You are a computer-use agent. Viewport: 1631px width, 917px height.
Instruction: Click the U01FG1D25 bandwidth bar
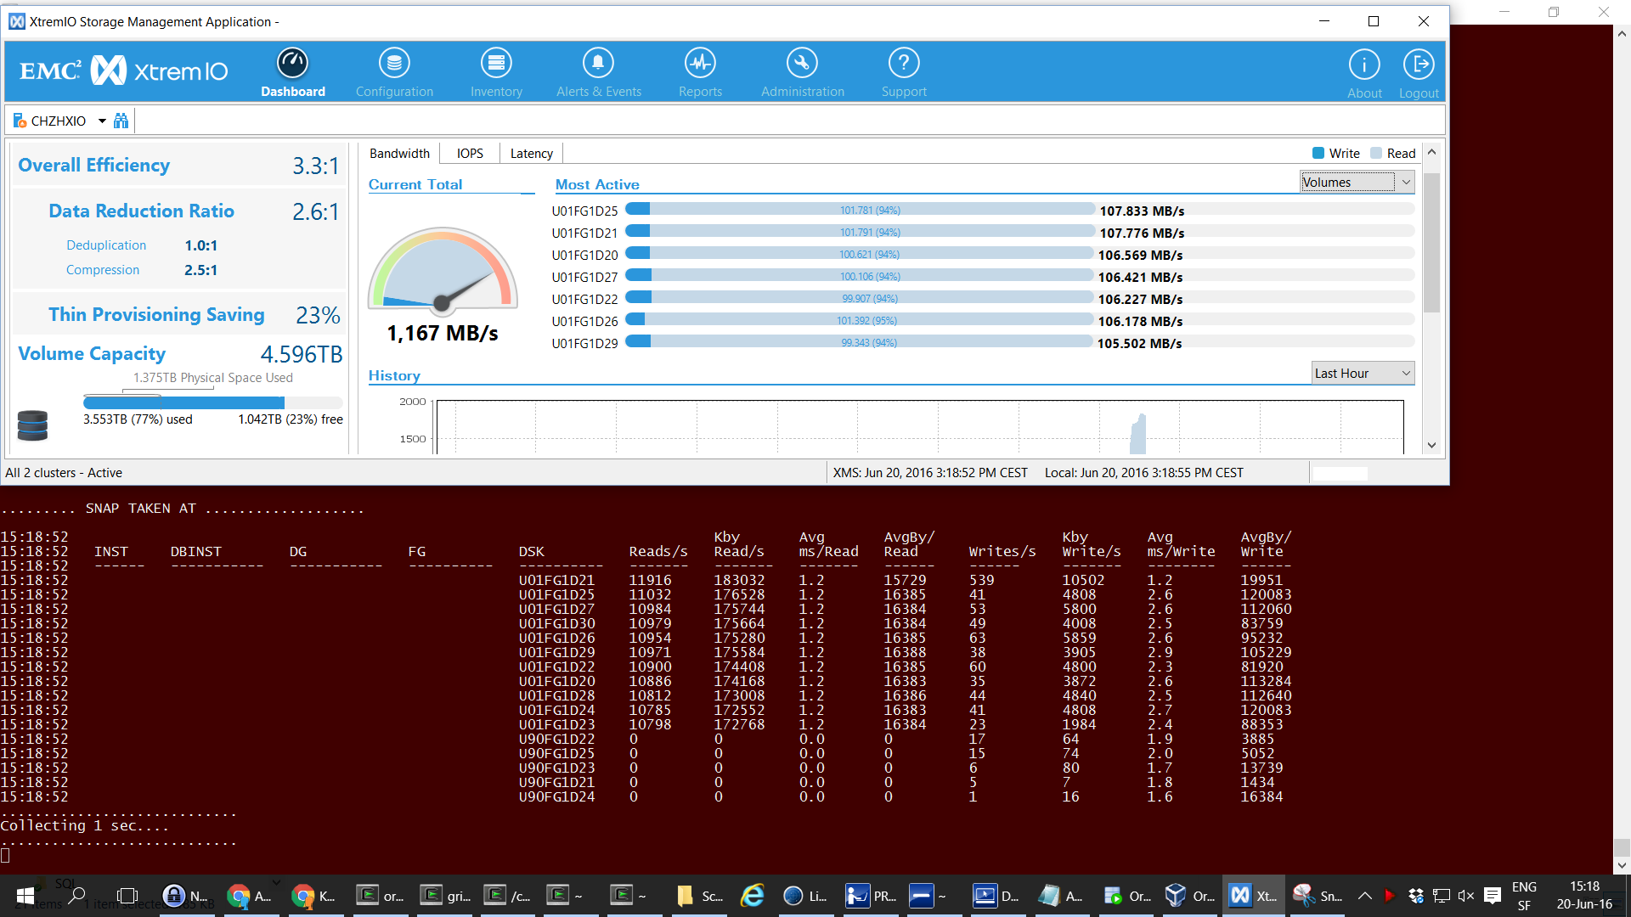pos(860,210)
